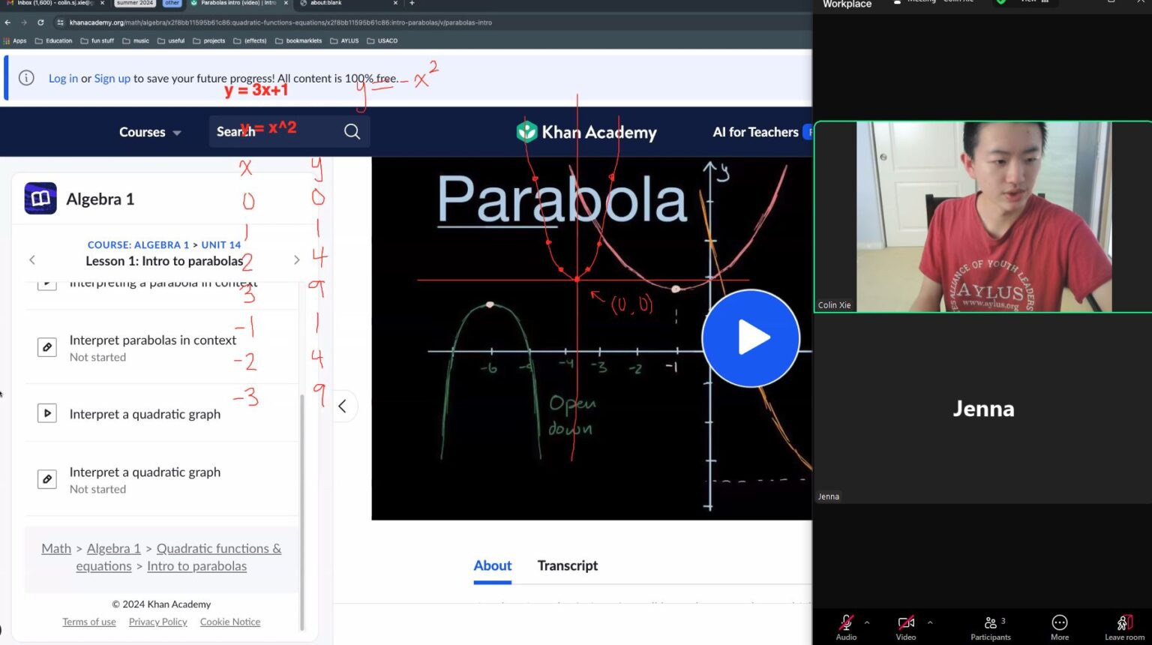This screenshot has height=645, width=1152.
Task: Reload the current page
Action: pos(40,22)
